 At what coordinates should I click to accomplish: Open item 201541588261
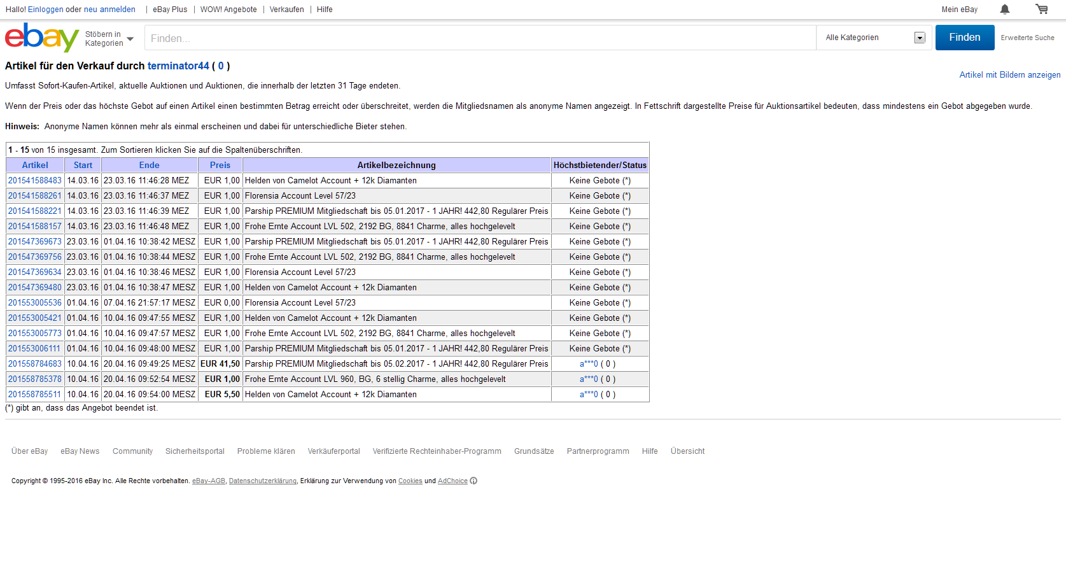click(x=35, y=196)
